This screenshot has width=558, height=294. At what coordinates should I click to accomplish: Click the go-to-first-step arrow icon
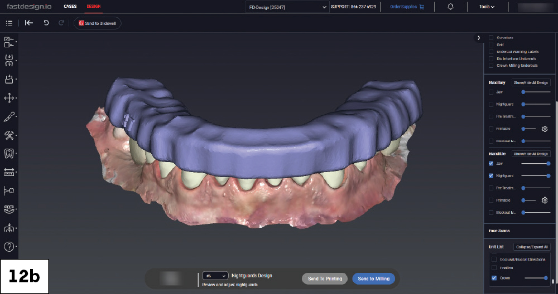[29, 23]
